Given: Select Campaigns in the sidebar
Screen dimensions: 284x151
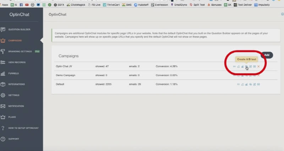Looking at the screenshot, I should pyautogui.click(x=15, y=40).
